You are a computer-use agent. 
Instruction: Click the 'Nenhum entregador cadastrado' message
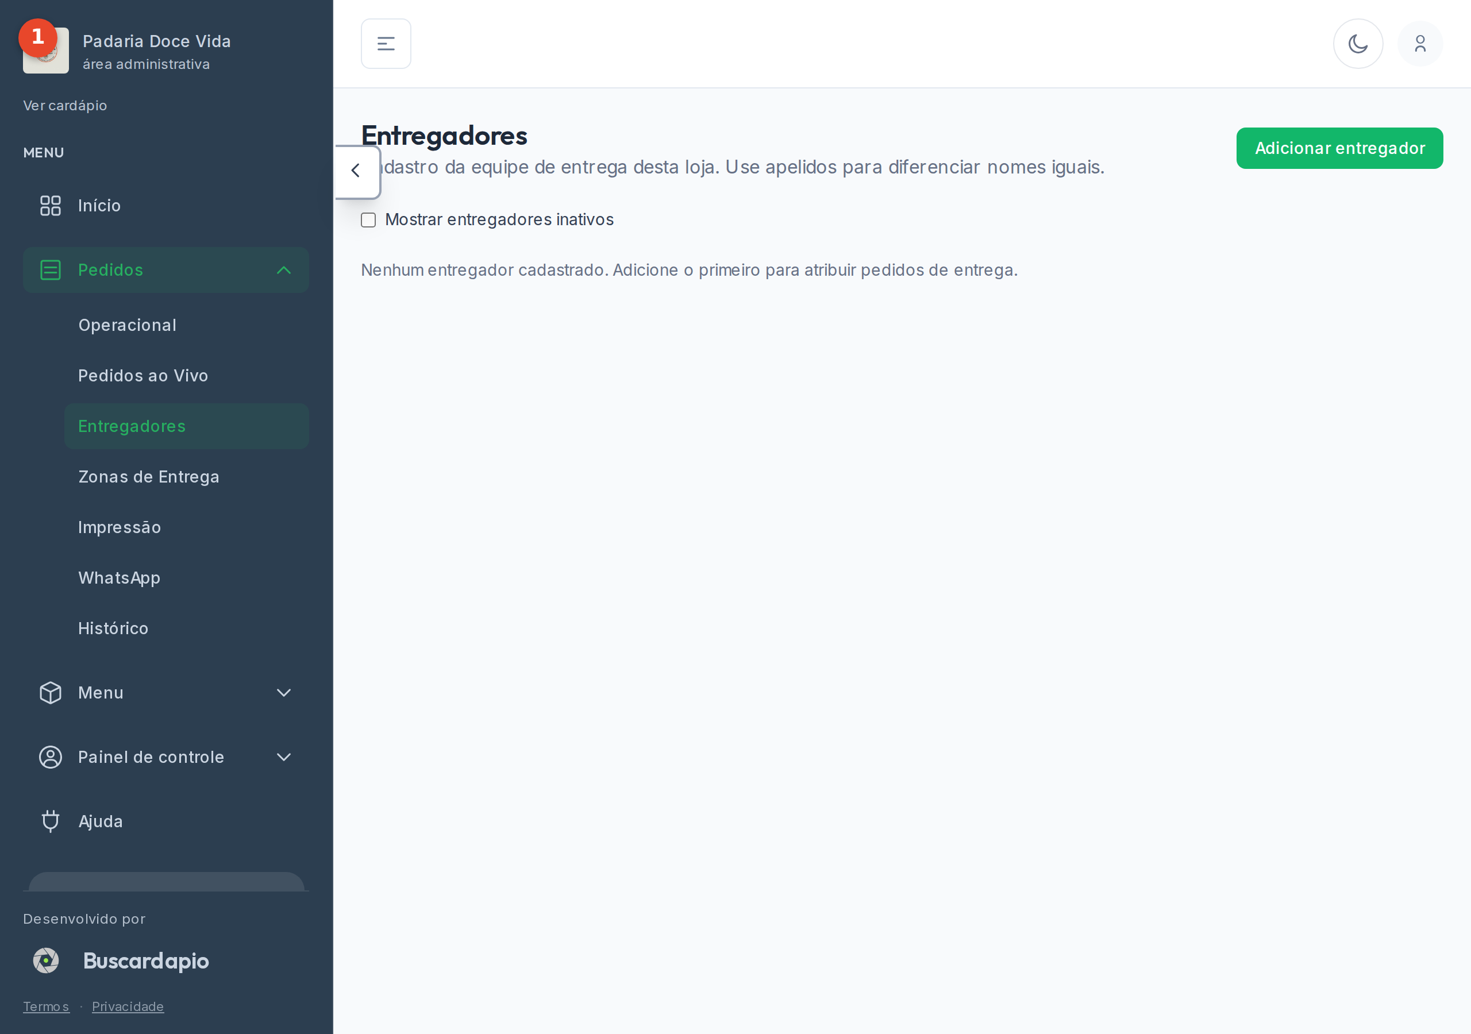pos(690,270)
